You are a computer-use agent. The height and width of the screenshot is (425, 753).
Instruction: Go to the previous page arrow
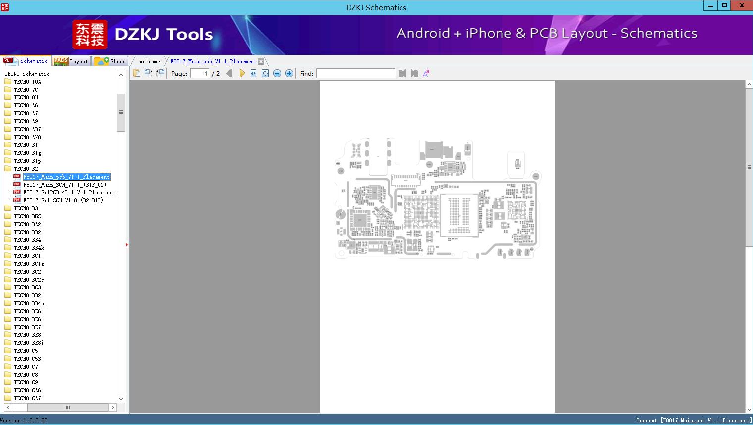pos(229,73)
